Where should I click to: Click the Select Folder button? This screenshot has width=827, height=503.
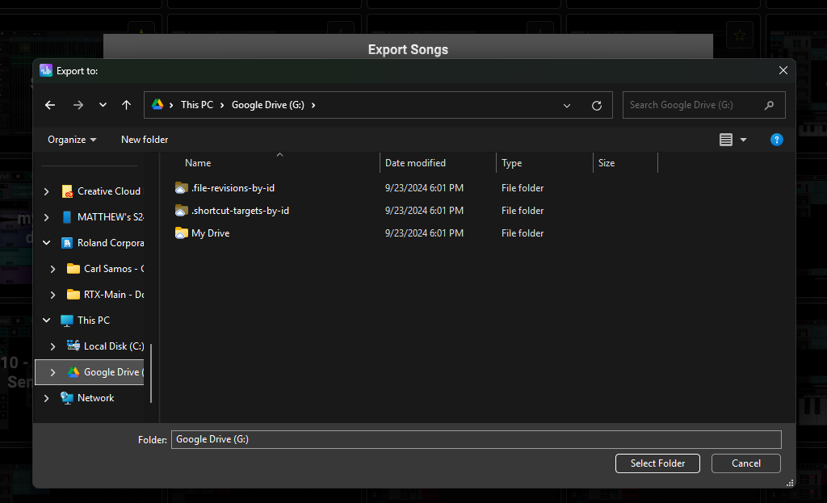657,463
